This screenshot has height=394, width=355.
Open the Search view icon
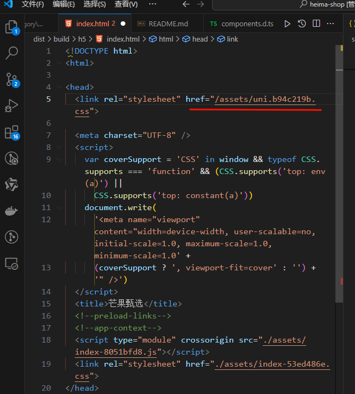[12, 53]
